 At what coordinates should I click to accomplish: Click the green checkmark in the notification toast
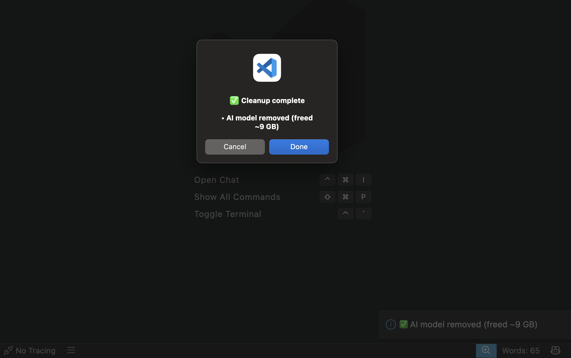point(403,324)
